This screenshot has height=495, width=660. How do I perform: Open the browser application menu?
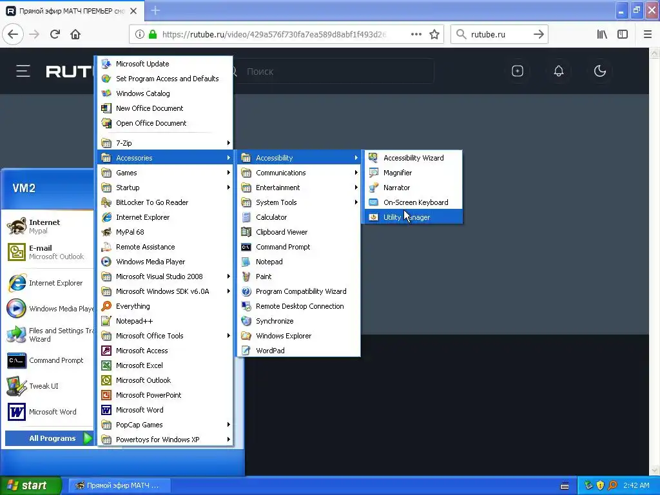[648, 35]
